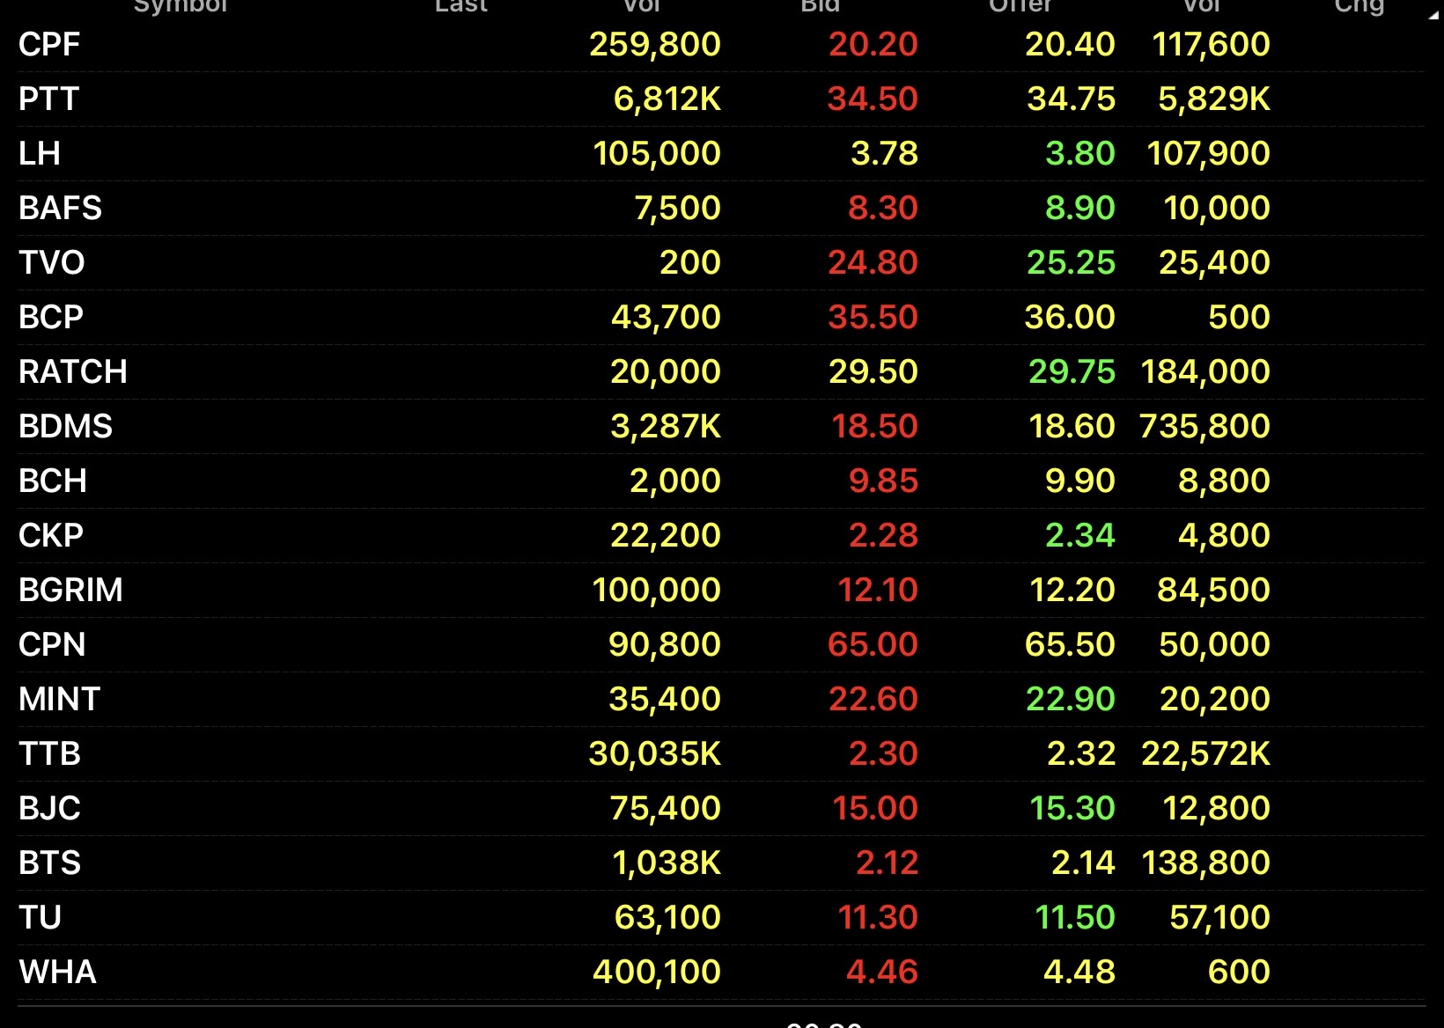Select the CPN symbol
This screenshot has height=1028, width=1444.
pyautogui.click(x=52, y=644)
